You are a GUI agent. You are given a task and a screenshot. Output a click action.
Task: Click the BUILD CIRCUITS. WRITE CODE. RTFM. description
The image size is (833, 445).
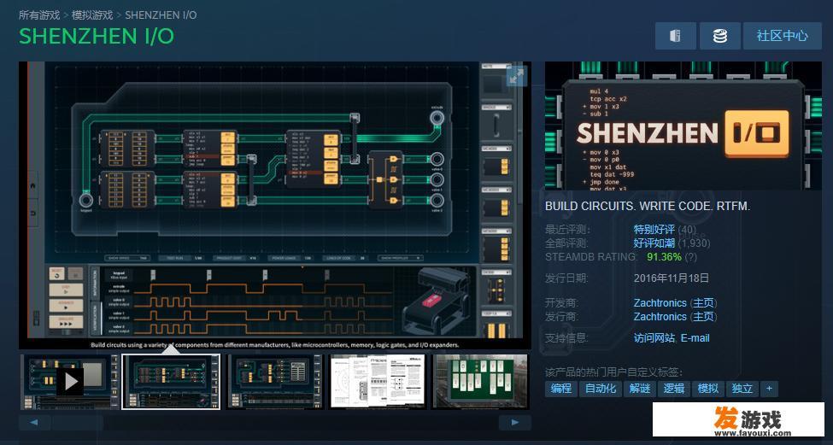[x=648, y=206]
